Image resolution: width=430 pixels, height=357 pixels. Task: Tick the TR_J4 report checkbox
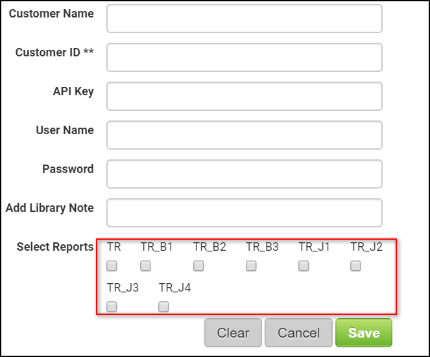[x=163, y=306]
